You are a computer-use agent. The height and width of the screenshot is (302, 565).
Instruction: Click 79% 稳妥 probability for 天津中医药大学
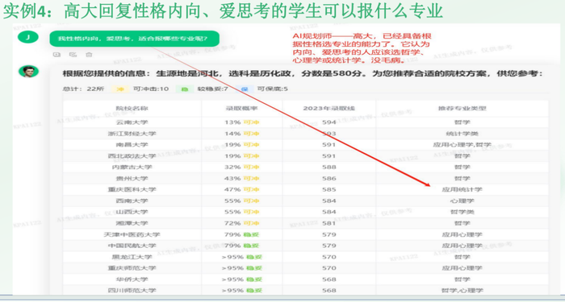241,235
